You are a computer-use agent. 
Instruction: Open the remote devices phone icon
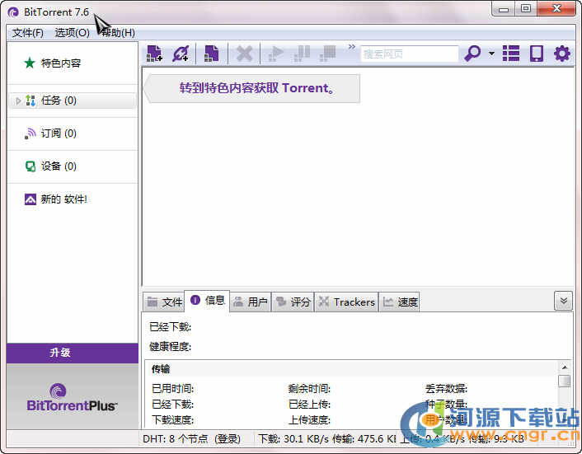coord(537,54)
